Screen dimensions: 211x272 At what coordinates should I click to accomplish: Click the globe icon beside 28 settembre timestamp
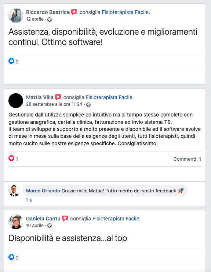pos(88,105)
